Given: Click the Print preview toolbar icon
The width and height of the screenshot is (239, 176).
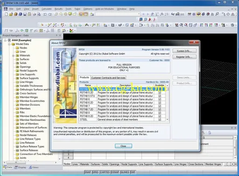Looking at the screenshot, I should click(x=39, y=14).
